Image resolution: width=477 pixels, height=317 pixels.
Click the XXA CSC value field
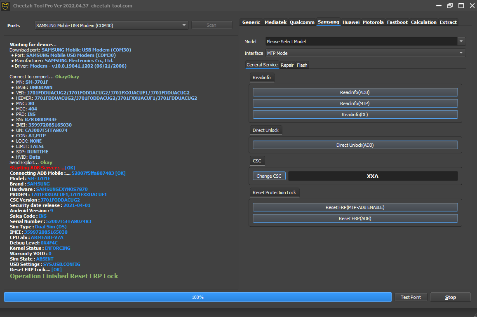tap(373, 176)
